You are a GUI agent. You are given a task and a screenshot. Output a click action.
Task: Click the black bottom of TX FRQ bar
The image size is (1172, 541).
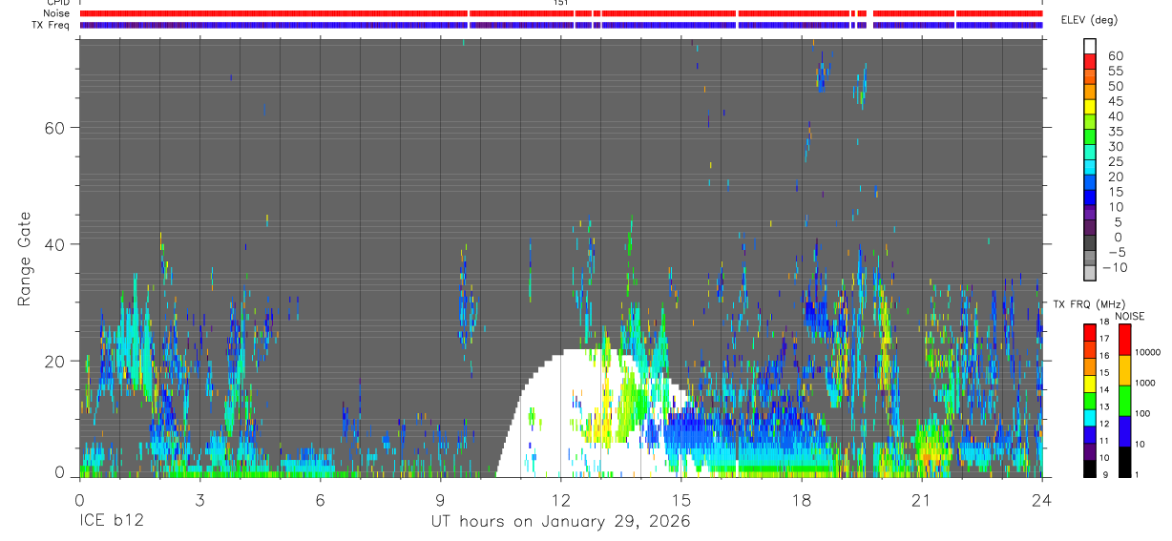[x=1089, y=468]
